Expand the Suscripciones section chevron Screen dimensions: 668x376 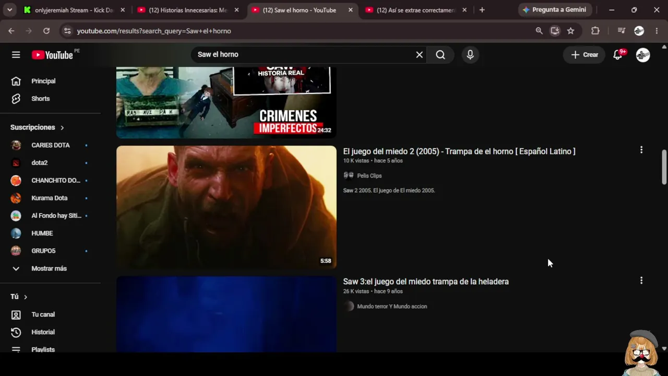62,127
